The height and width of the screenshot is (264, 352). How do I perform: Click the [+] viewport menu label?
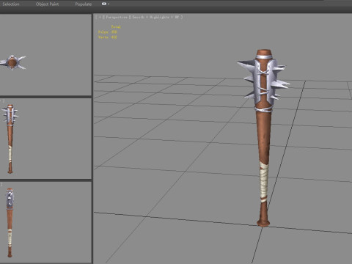click(x=100, y=17)
